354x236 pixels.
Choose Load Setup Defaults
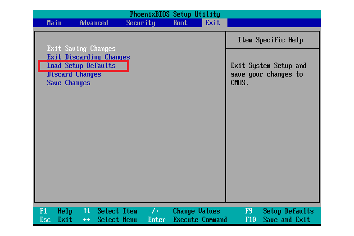click(x=81, y=66)
